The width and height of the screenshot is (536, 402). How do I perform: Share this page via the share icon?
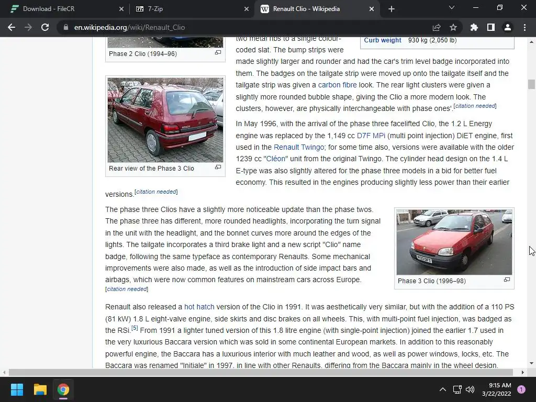tap(437, 27)
